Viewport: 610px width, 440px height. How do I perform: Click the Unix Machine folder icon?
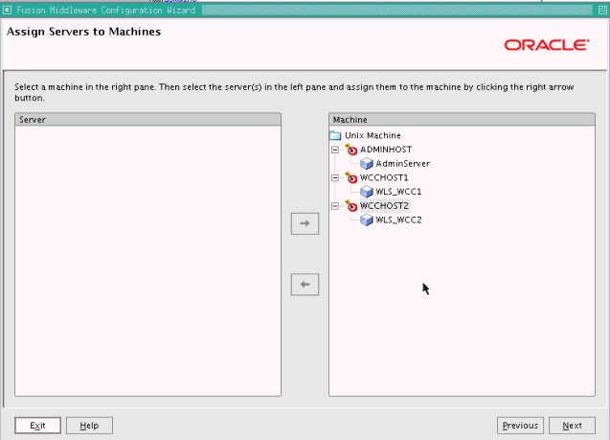pos(335,135)
